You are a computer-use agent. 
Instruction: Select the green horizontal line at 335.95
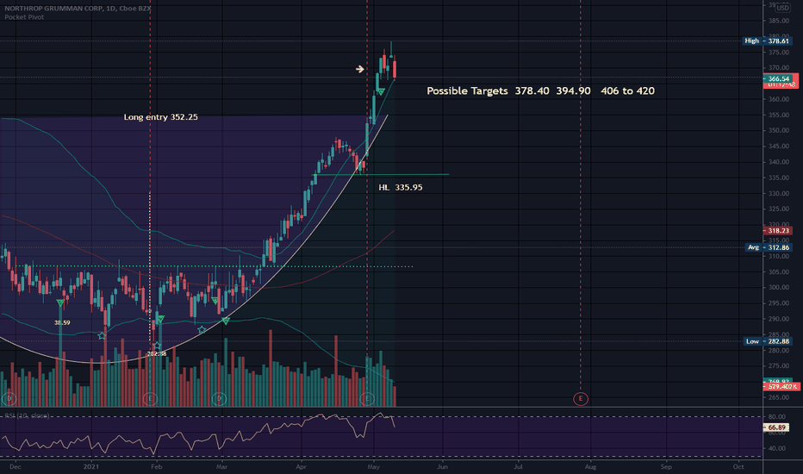click(383, 175)
